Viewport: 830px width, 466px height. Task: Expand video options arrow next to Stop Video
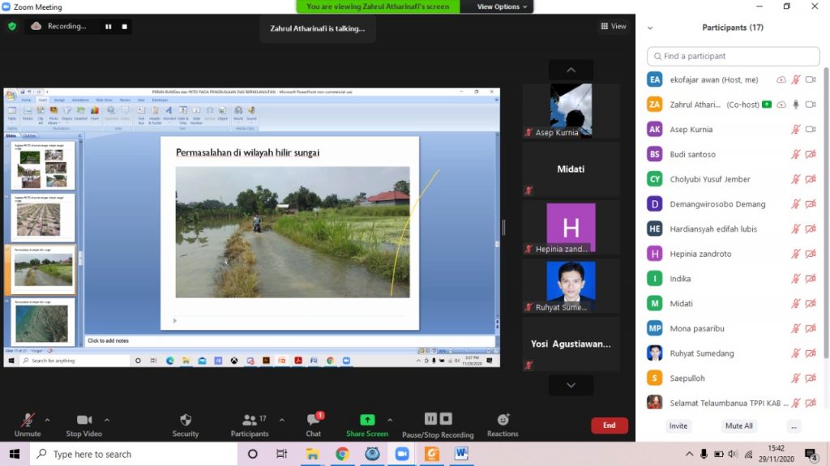click(106, 420)
